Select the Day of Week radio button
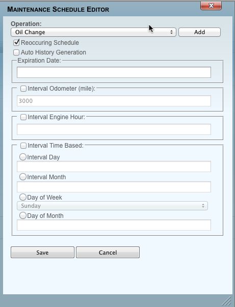Screen dimensions: 235x307 pyautogui.click(x=23, y=197)
